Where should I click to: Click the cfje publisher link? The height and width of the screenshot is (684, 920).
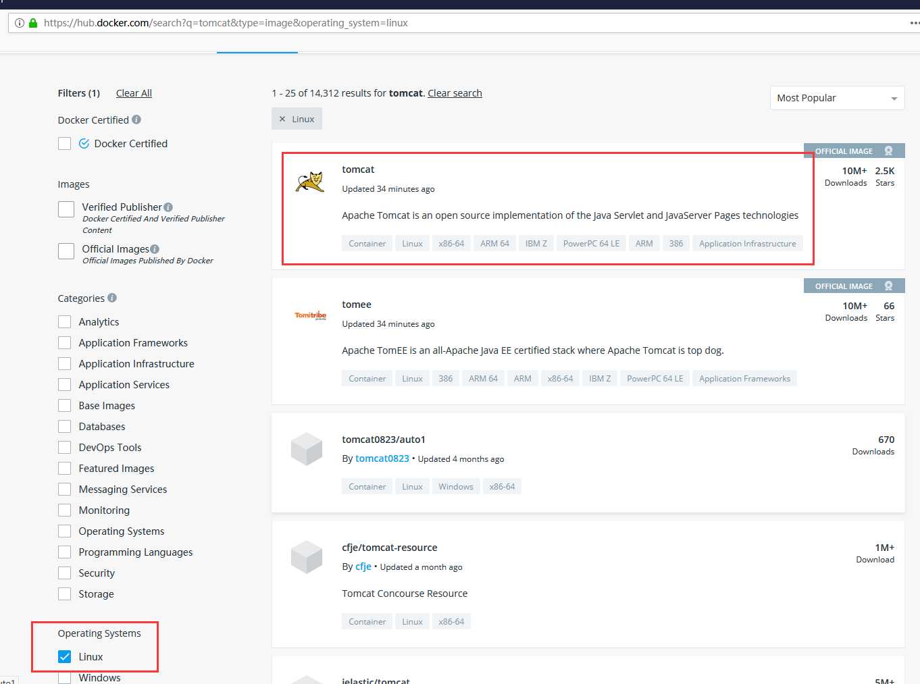coord(363,567)
